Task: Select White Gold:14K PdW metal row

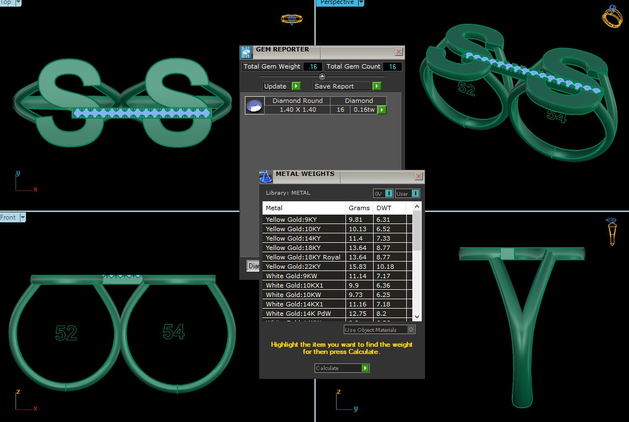Action: point(304,314)
